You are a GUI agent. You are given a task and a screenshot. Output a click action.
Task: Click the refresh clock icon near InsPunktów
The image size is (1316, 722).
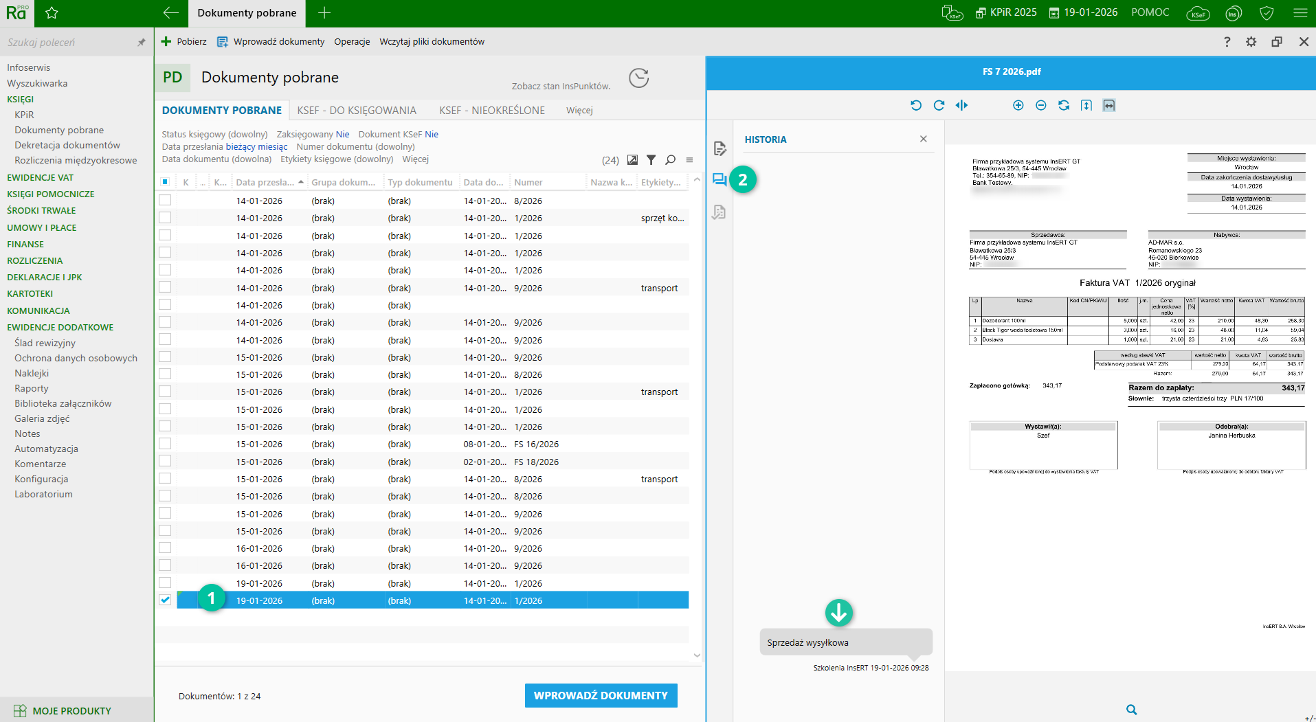(x=639, y=78)
